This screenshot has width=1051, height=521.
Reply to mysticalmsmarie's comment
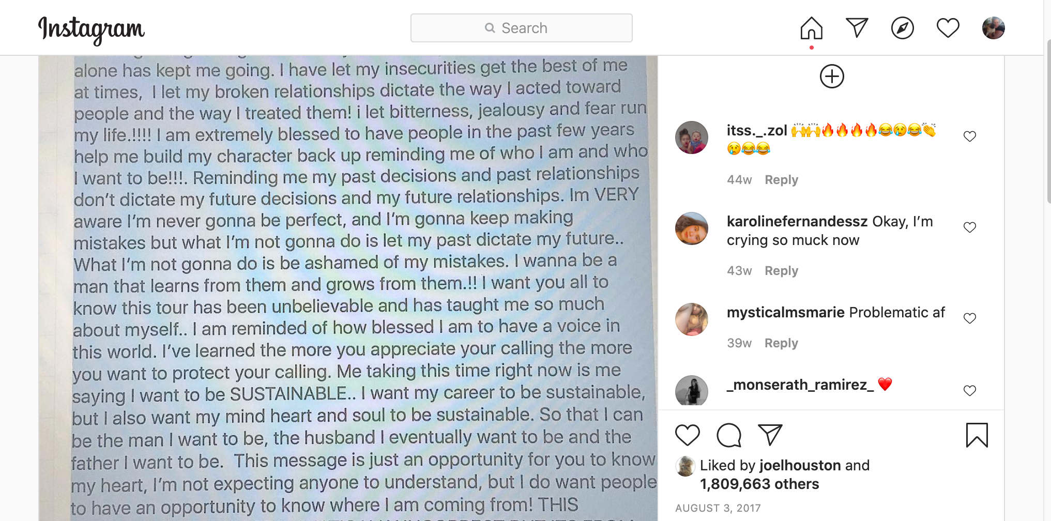click(781, 343)
